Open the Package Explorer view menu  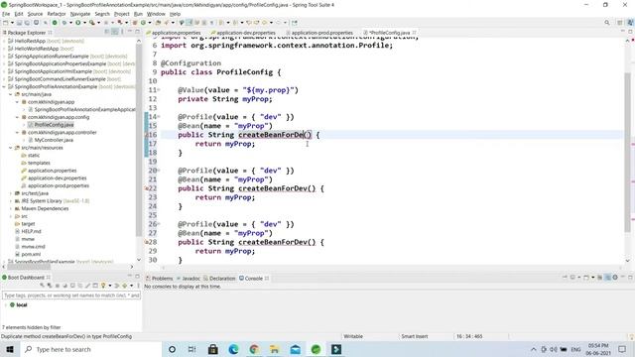tap(122, 32)
